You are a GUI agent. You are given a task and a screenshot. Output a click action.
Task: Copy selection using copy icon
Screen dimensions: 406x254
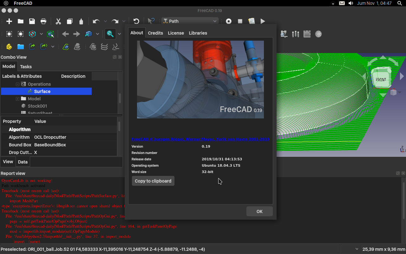tap(70, 21)
